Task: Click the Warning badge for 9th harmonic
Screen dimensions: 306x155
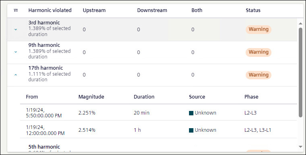Action: point(259,52)
